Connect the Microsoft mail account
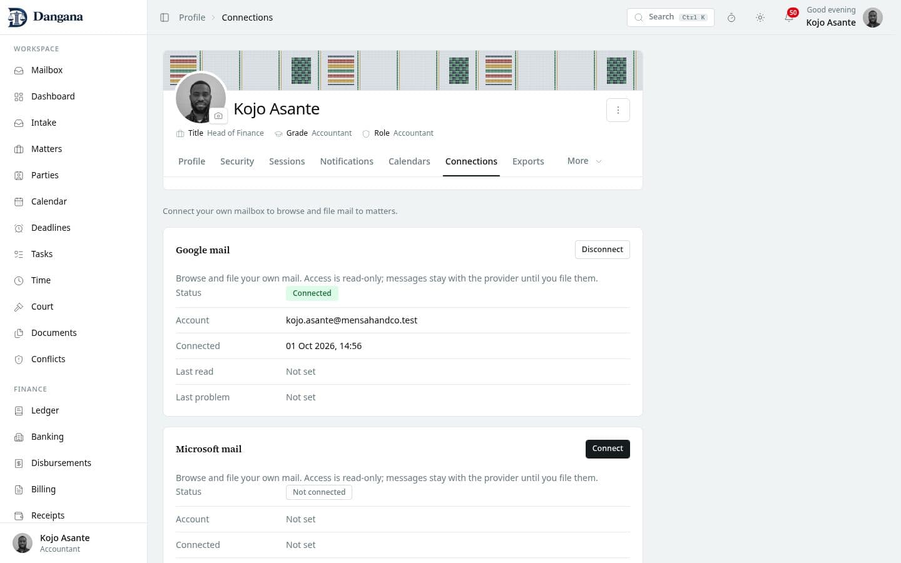The width and height of the screenshot is (901, 563). pos(608,449)
